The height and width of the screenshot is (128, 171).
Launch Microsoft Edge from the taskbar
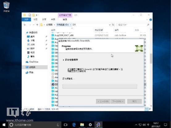(x=74, y=125)
